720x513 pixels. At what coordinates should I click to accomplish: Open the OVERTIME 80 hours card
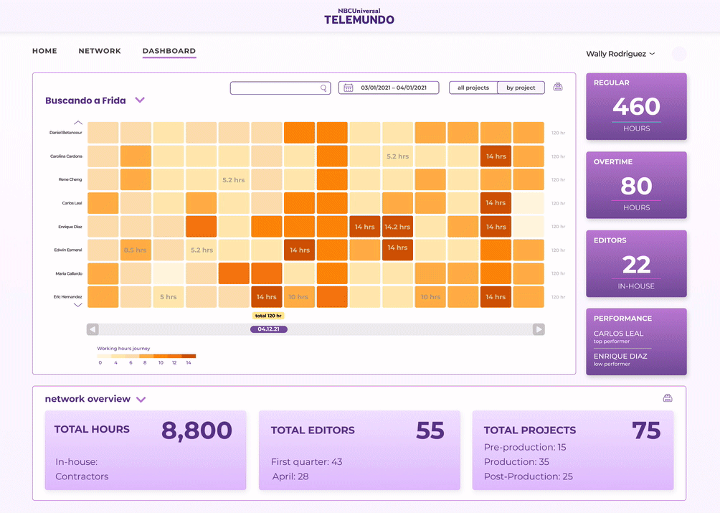click(636, 185)
